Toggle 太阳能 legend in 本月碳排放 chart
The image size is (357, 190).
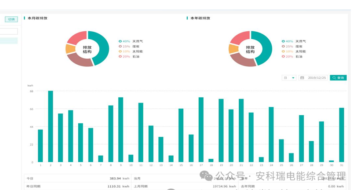click(131, 51)
